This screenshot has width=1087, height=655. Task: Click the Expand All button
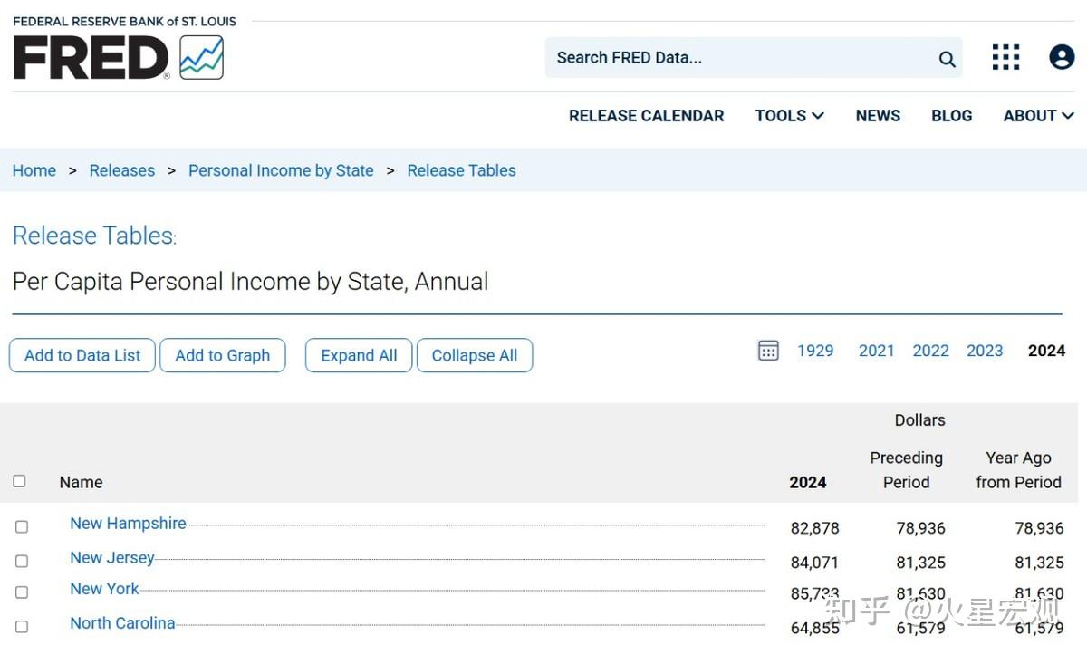click(359, 355)
